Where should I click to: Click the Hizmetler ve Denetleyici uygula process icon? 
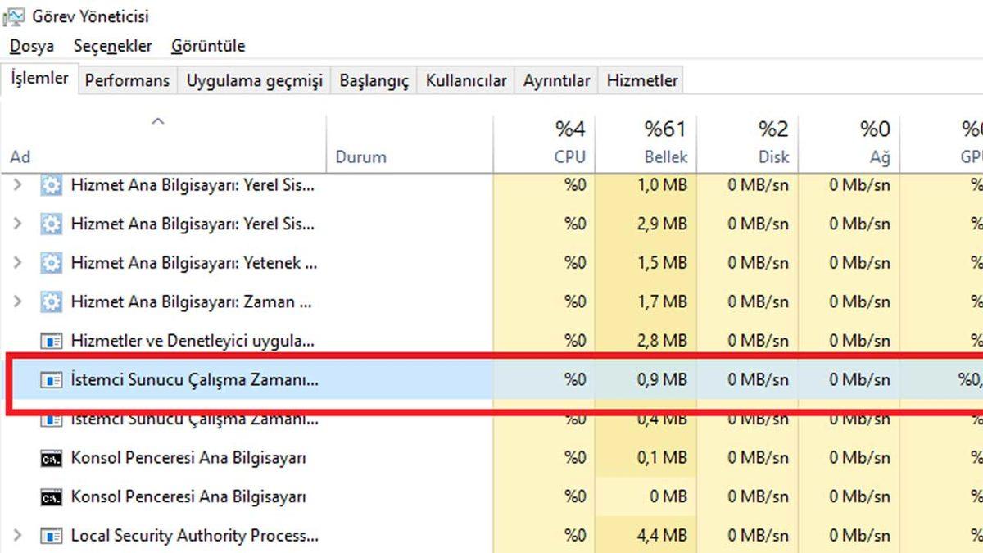pyautogui.click(x=49, y=340)
